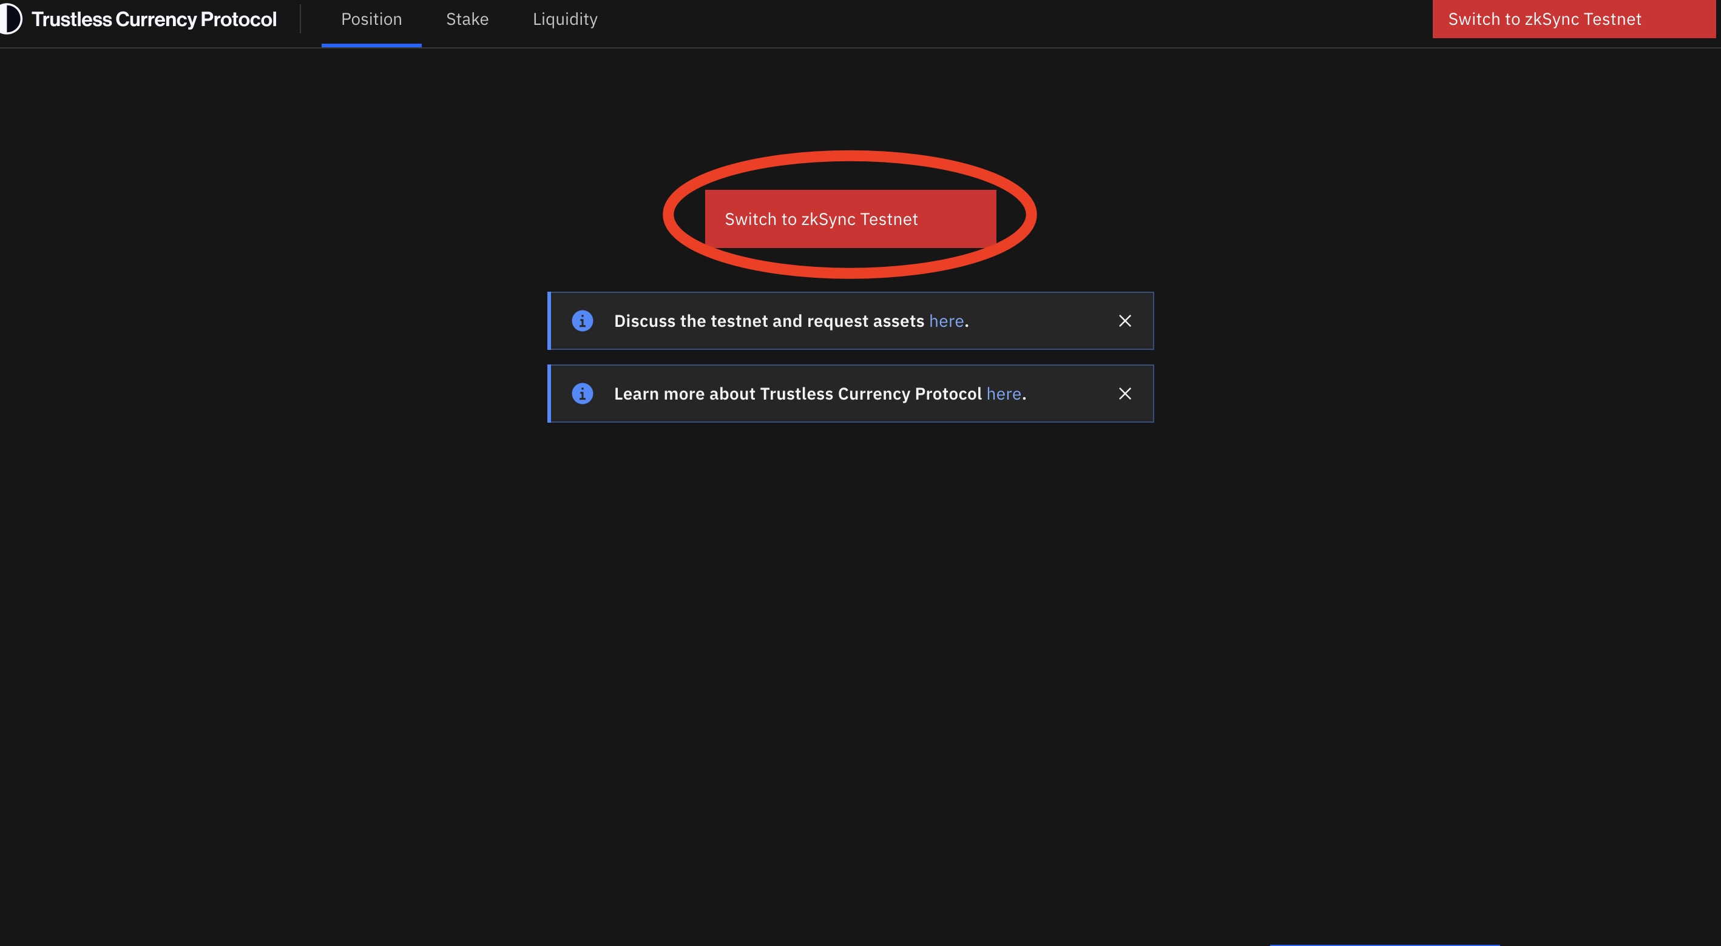
Task: Click the 'Discuss the testnet and request assets' text
Action: pos(768,321)
